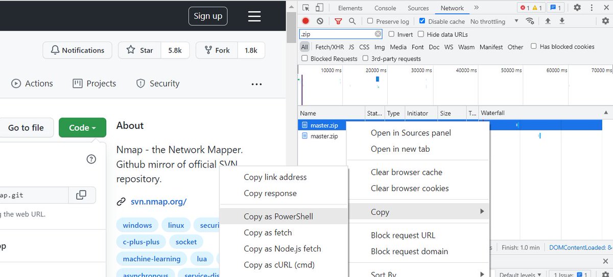Screen dimensions: 613x277
Task: Choose Block request URL
Action: tap(418, 235)
